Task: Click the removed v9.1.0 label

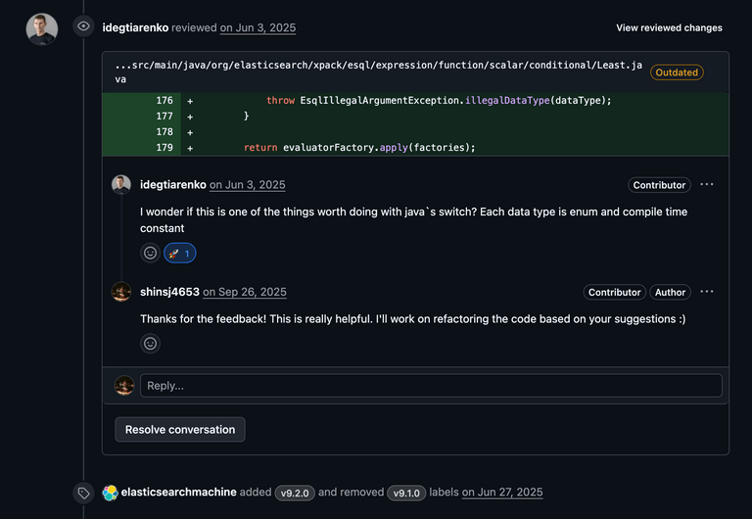Action: 406,493
